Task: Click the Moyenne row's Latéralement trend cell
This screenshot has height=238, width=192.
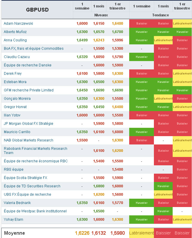Action: [x=141, y=233]
